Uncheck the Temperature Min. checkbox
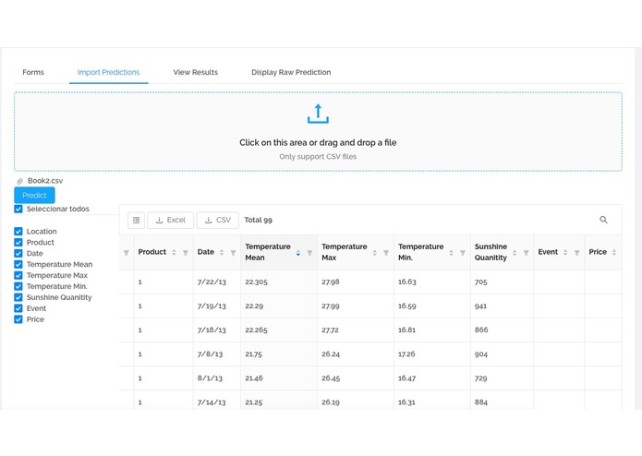Image resolution: width=642 pixels, height=456 pixels. tap(18, 286)
